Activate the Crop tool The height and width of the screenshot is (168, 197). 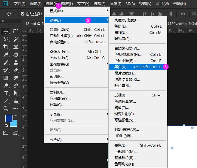[x=6, y=47]
